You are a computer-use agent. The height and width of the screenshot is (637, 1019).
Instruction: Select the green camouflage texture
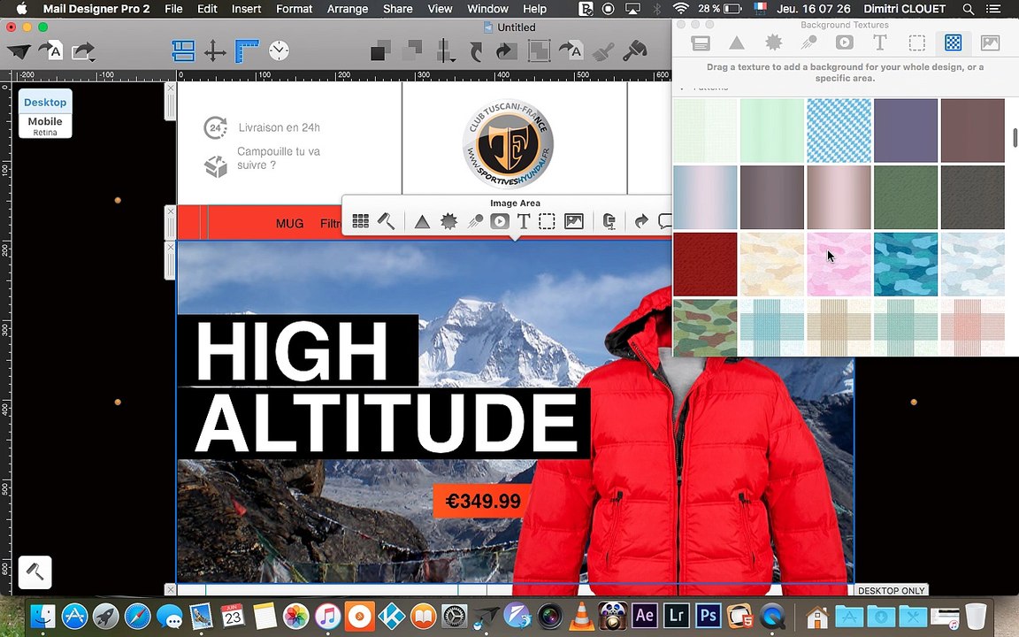(705, 327)
